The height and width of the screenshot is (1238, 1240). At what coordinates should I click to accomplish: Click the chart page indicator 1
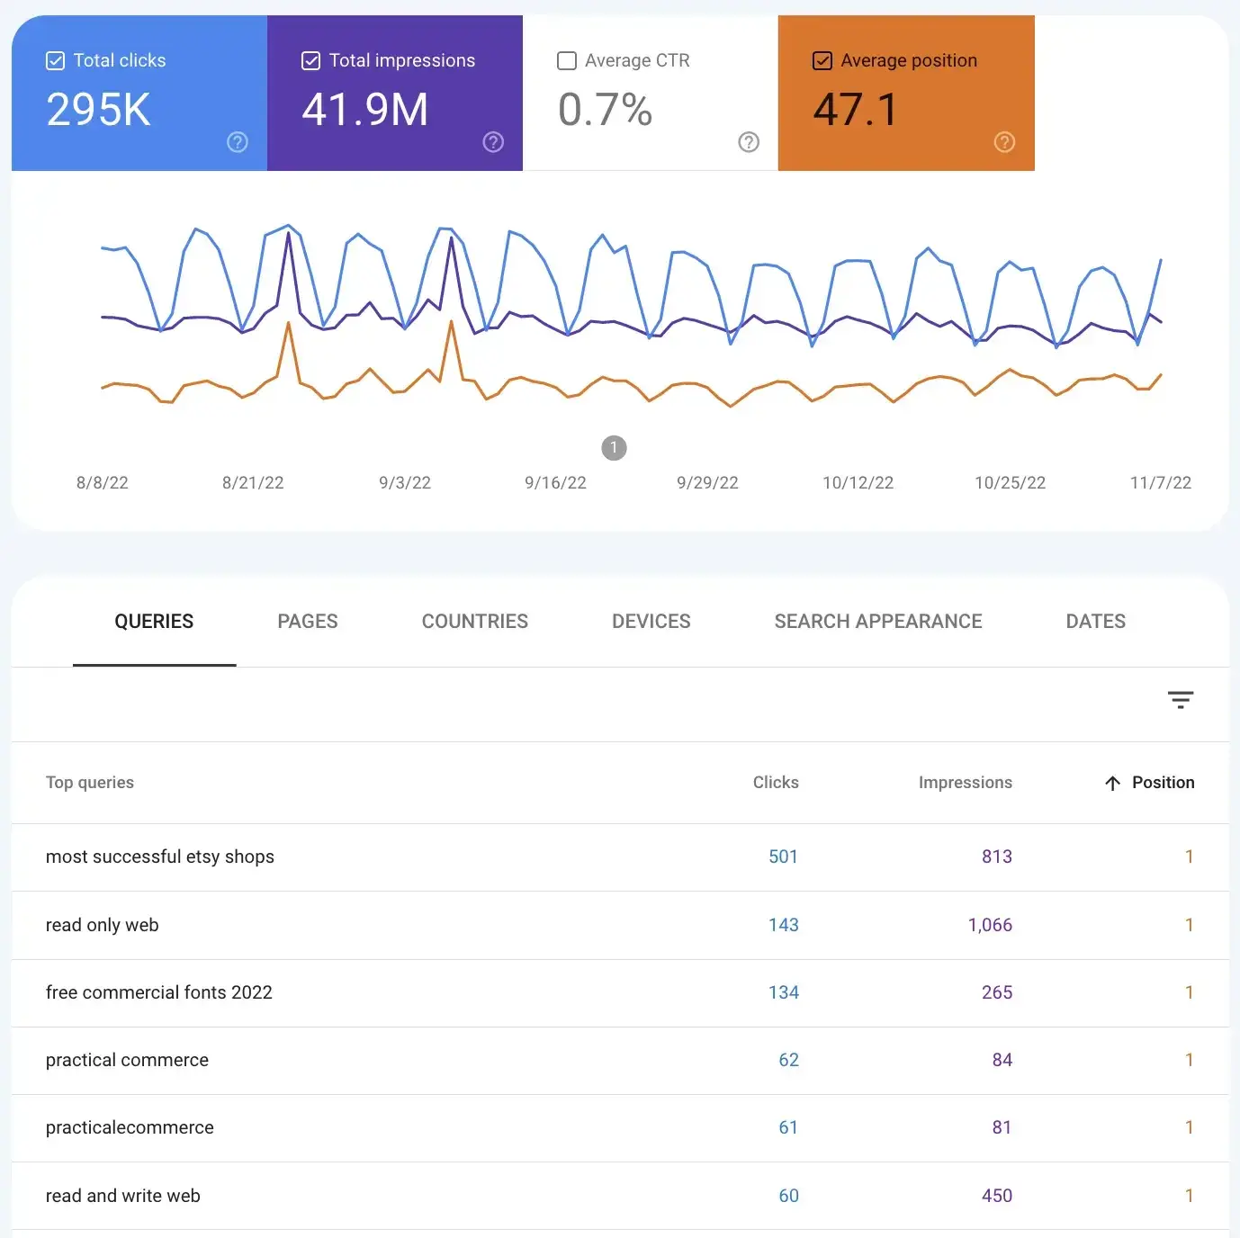[614, 447]
